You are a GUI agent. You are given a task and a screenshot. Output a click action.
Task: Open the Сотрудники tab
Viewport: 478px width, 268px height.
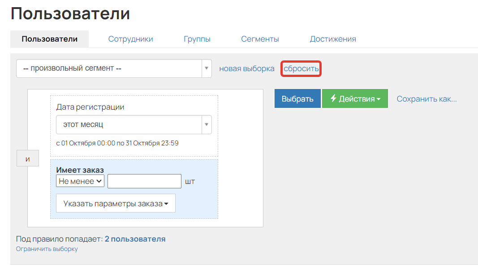tap(130, 39)
